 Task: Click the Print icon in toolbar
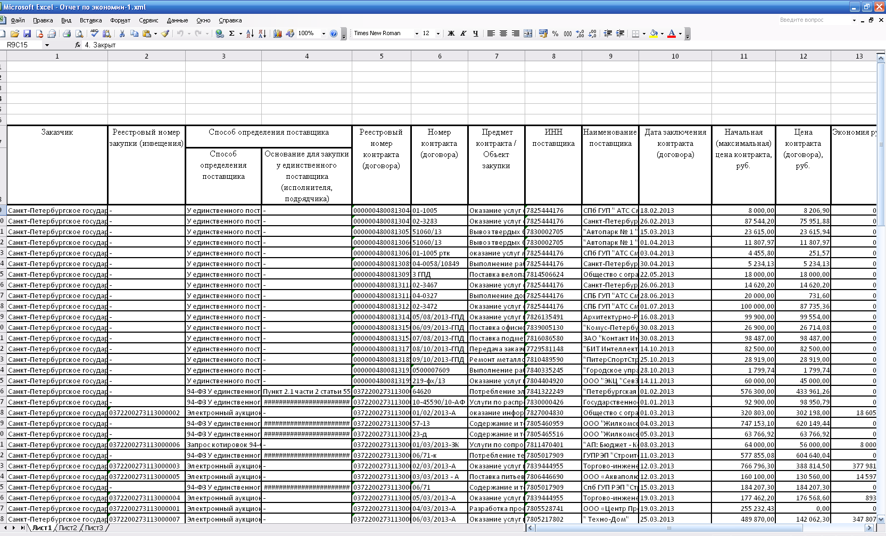pos(67,34)
